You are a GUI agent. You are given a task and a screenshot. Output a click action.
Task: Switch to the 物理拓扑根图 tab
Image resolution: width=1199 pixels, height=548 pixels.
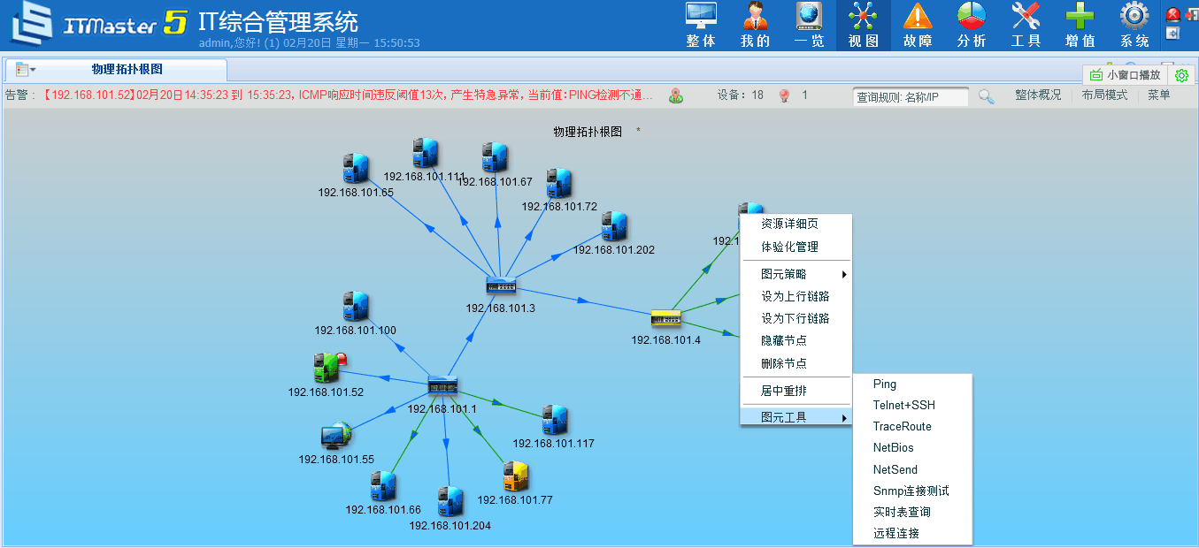127,70
